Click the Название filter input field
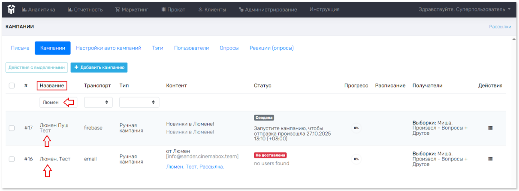The height and width of the screenshot is (191, 519). pos(51,102)
